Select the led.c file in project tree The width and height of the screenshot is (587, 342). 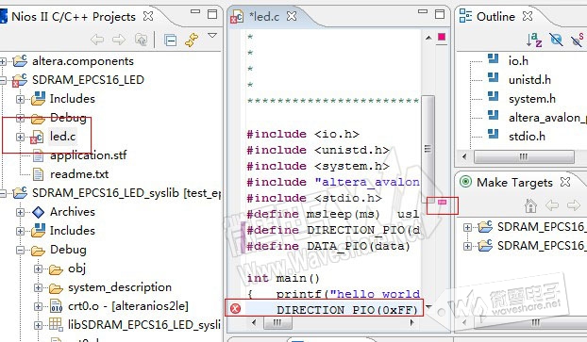tap(62, 137)
